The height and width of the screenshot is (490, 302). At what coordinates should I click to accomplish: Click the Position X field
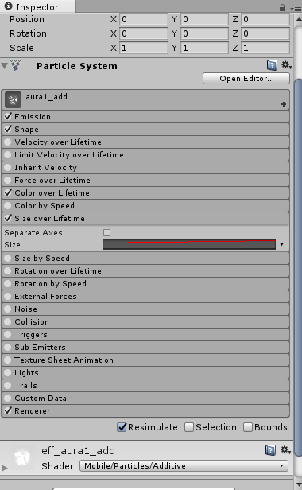tap(144, 19)
